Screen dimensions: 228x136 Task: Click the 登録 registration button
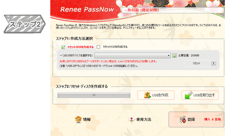coord(187,120)
